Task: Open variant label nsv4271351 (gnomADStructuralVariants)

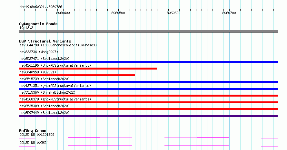Action: [55, 86]
